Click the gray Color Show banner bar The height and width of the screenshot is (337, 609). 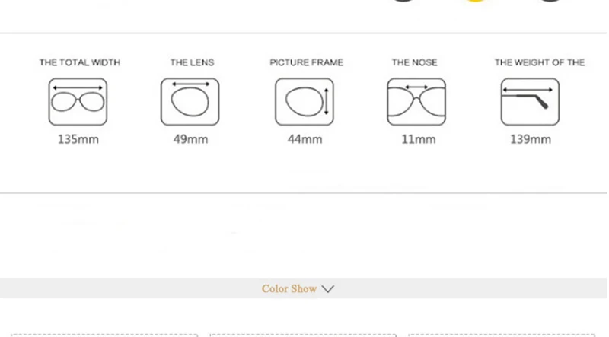304,288
